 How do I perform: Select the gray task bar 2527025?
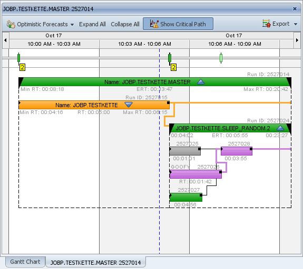coord(185,151)
